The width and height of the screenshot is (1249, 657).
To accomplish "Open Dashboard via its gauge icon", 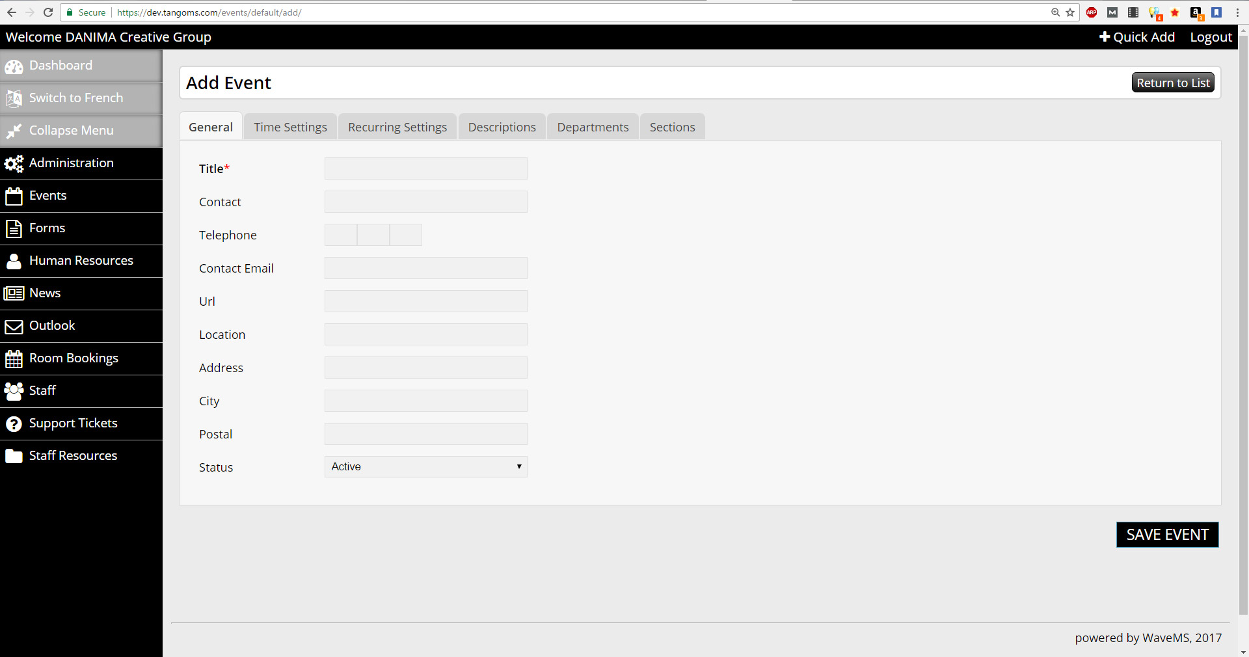I will pyautogui.click(x=14, y=66).
